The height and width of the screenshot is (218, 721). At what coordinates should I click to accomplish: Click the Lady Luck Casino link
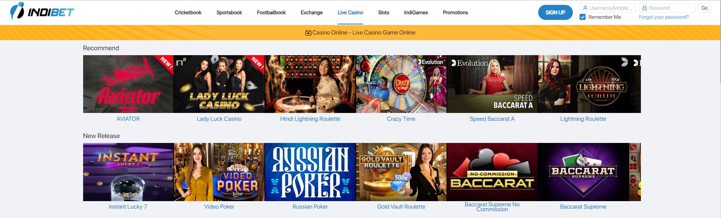coord(219,119)
